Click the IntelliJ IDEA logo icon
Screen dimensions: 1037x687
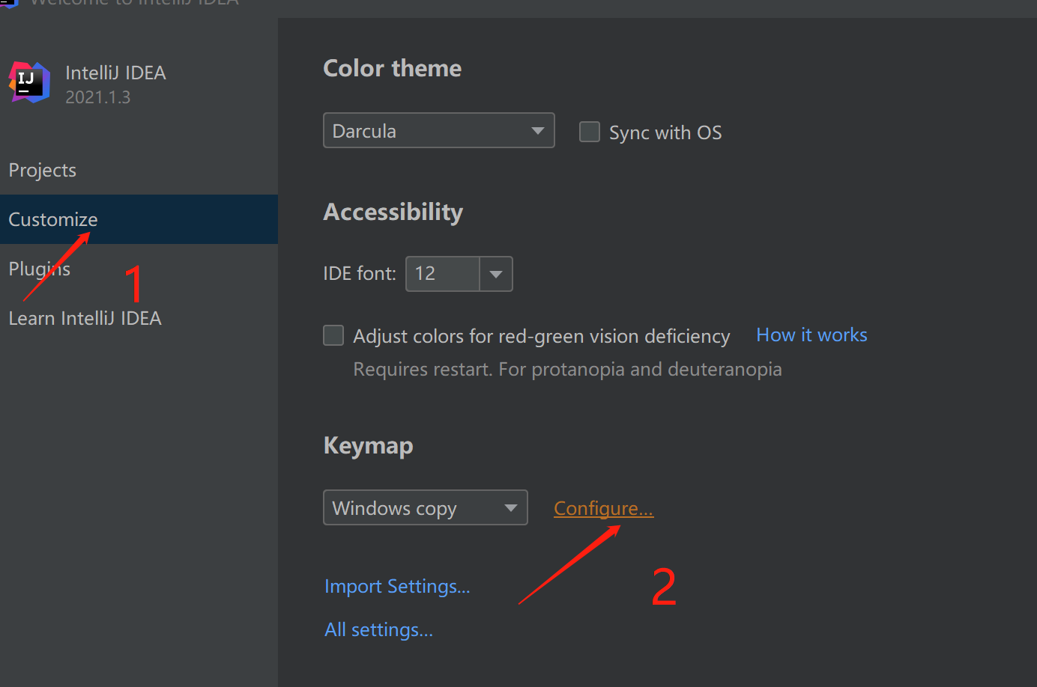[29, 82]
